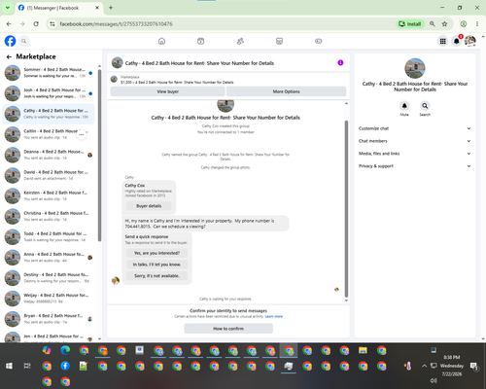Open the Gaming icon in top navigation
This screenshot has height=389, width=486.
(319, 41)
